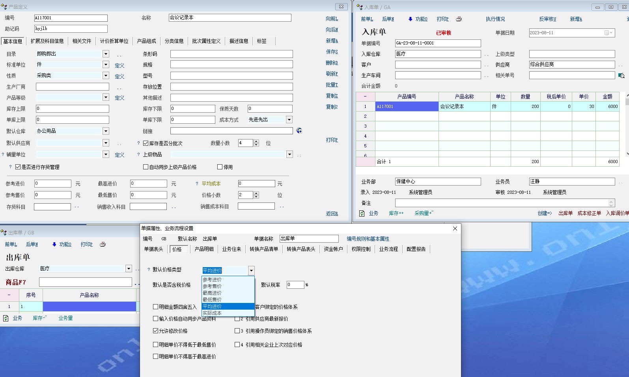This screenshot has width=629, height=377.
Task: Click the printer icon in 入库单 toolbar
Action: coord(459,19)
